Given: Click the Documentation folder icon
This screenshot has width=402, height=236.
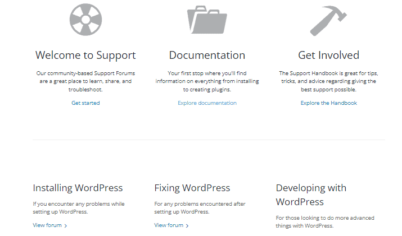Looking at the screenshot, I should 207,20.
